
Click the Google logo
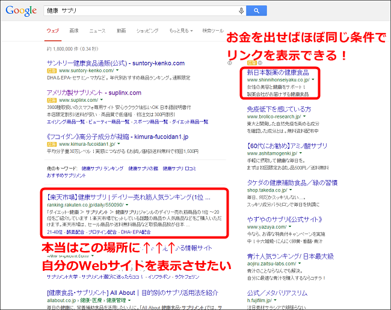pos(21,11)
